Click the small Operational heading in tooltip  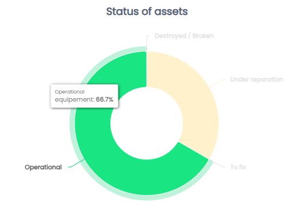pyautogui.click(x=70, y=92)
